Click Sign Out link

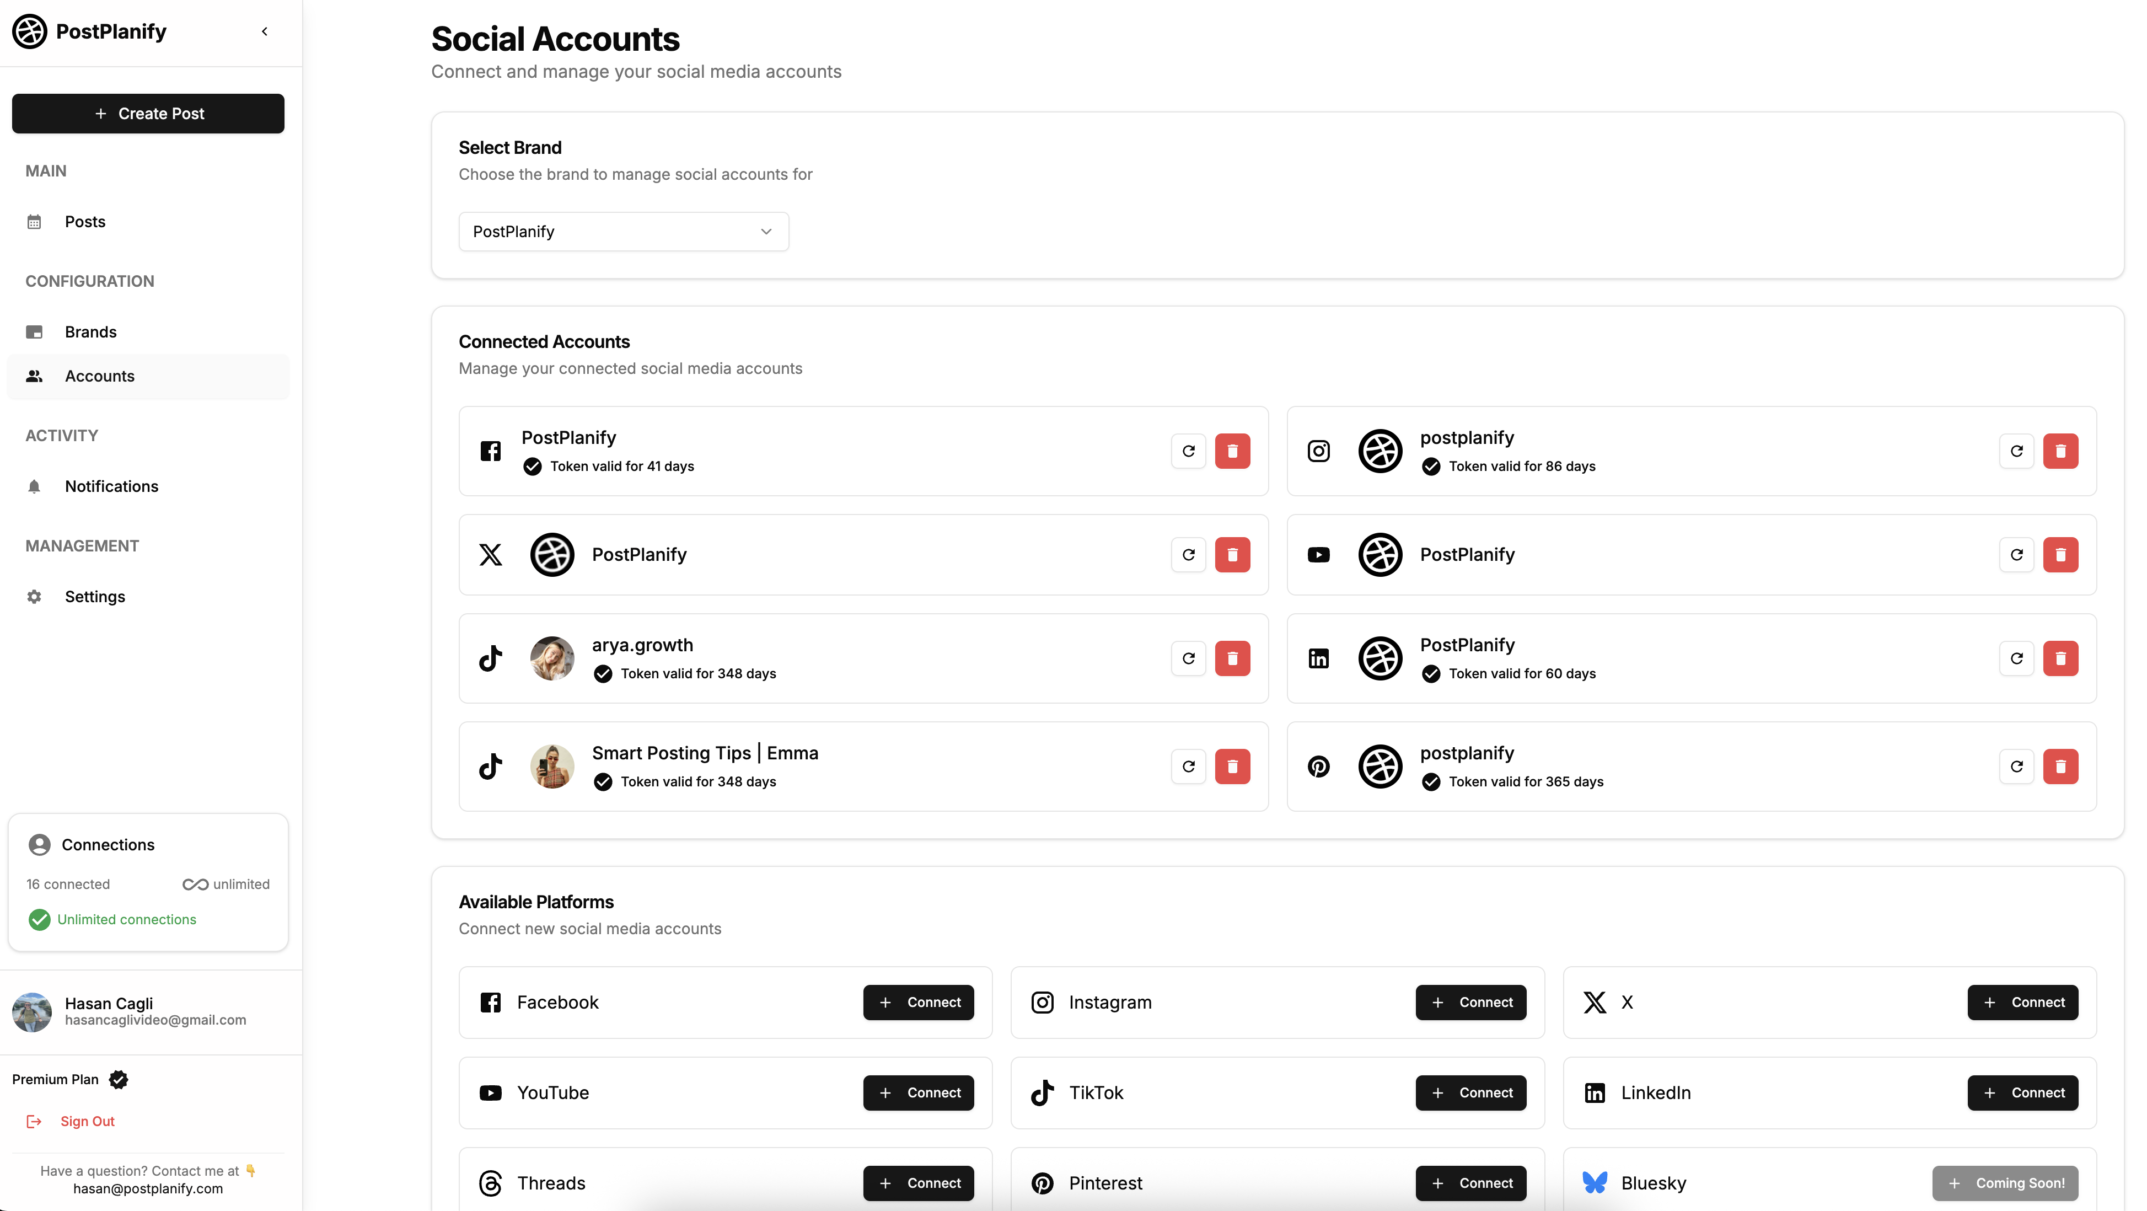coord(88,1122)
